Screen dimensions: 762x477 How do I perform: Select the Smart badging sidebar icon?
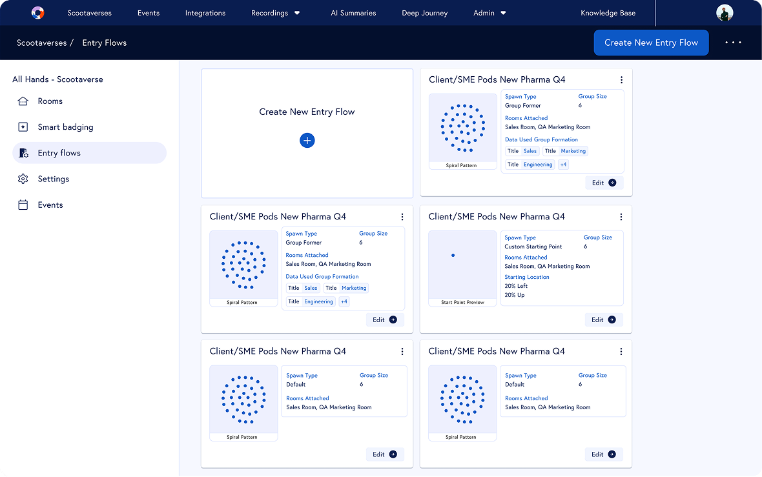[x=23, y=127]
